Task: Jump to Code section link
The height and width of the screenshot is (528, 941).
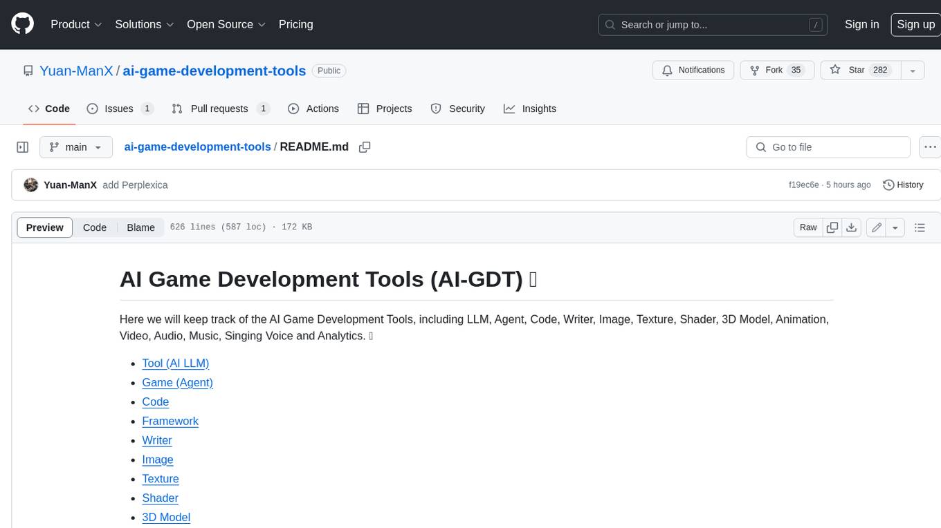Action: (x=156, y=402)
